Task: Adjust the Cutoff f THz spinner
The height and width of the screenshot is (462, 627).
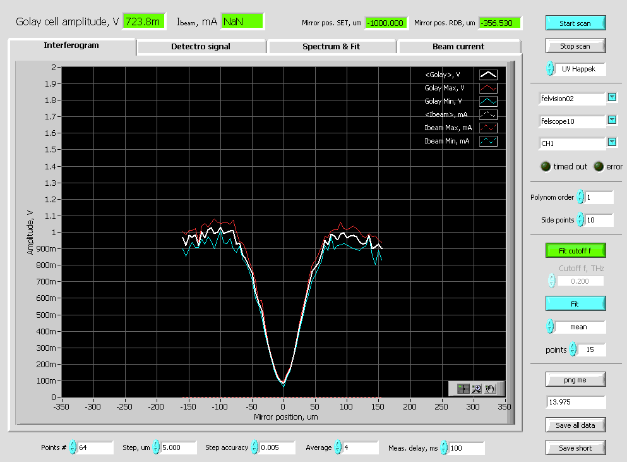Action: pos(552,281)
